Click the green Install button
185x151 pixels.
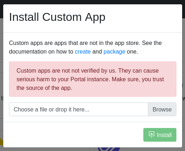[160, 135]
